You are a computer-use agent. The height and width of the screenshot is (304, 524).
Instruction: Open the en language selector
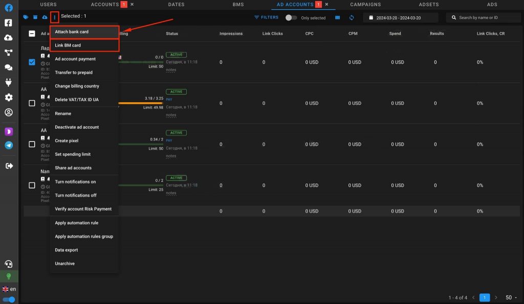click(9, 289)
